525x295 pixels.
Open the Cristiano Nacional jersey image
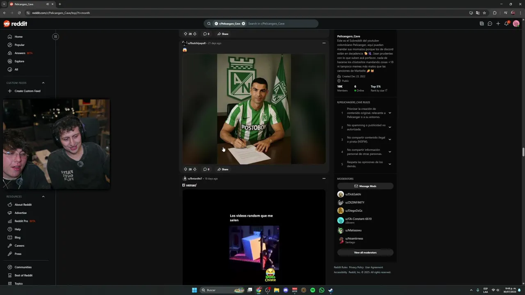coord(254,109)
